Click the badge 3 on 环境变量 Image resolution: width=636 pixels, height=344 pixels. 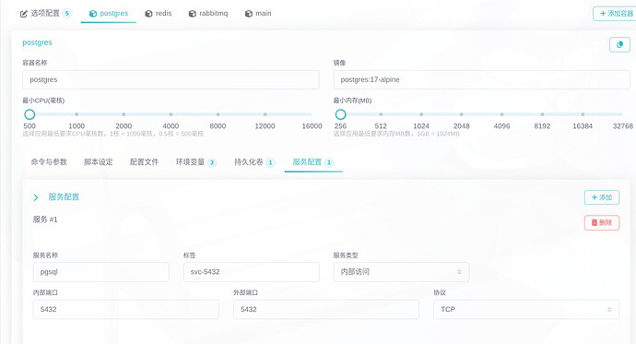click(212, 162)
